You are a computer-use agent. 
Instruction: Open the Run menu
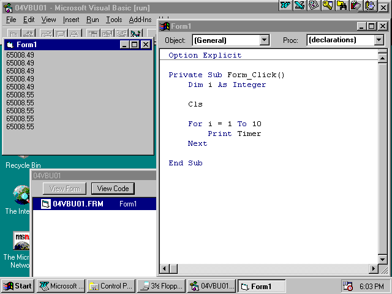pyautogui.click(x=92, y=20)
